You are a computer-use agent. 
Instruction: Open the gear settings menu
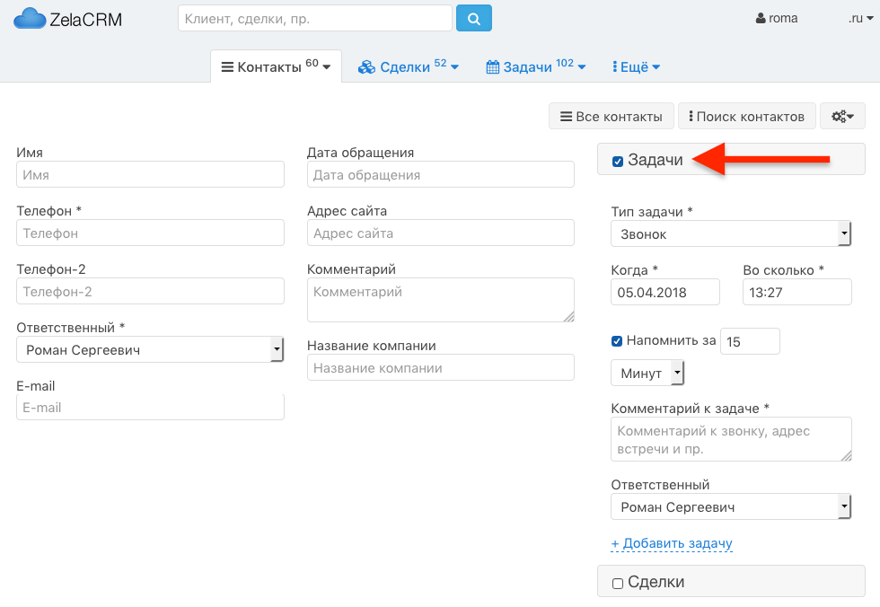coord(842,116)
